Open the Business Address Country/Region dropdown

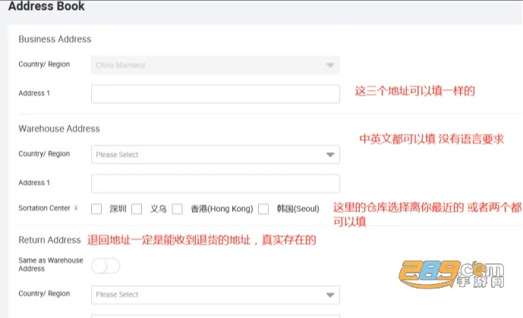click(216, 65)
